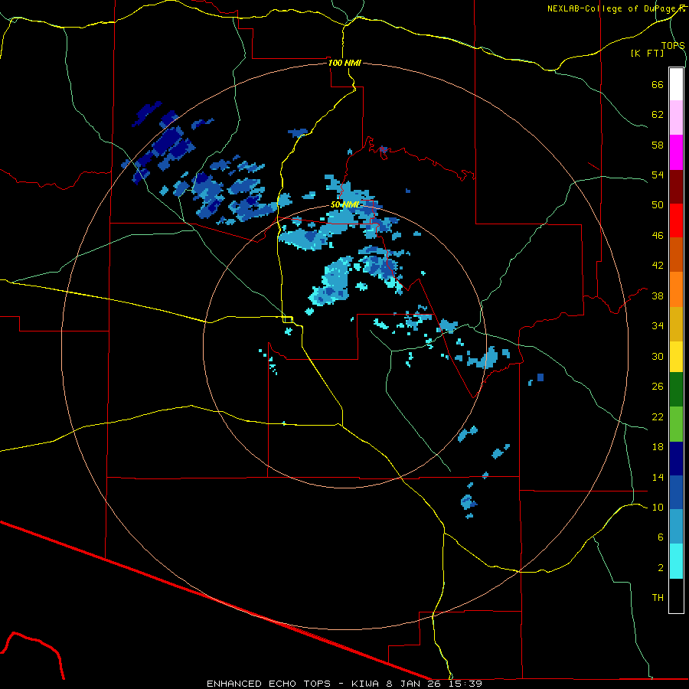Click the legend value '26'
Viewport: 689px width, 689px height.
point(658,387)
